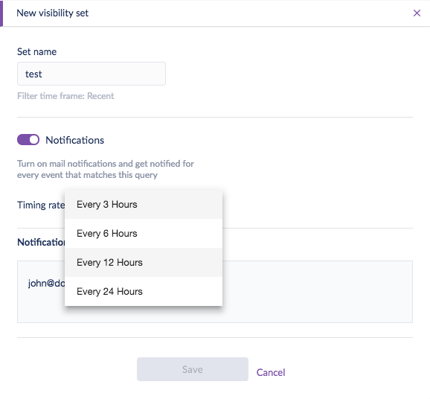
Task: Click the Notifications label text
Action: (x=75, y=140)
